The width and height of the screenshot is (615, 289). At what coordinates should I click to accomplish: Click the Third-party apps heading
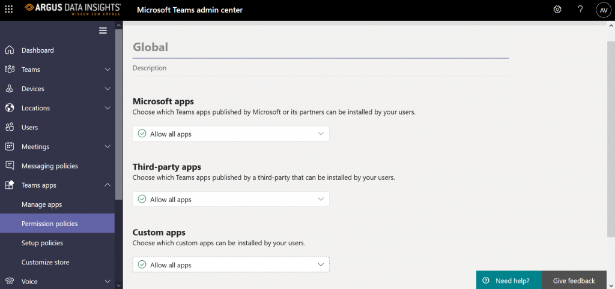pyautogui.click(x=167, y=167)
